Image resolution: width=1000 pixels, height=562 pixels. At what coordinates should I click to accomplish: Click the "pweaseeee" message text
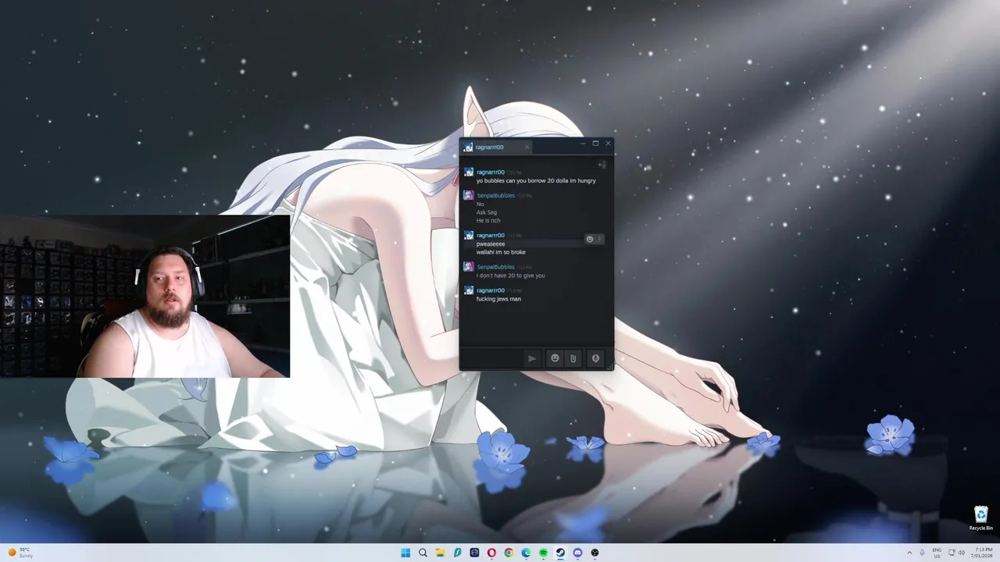tap(491, 244)
